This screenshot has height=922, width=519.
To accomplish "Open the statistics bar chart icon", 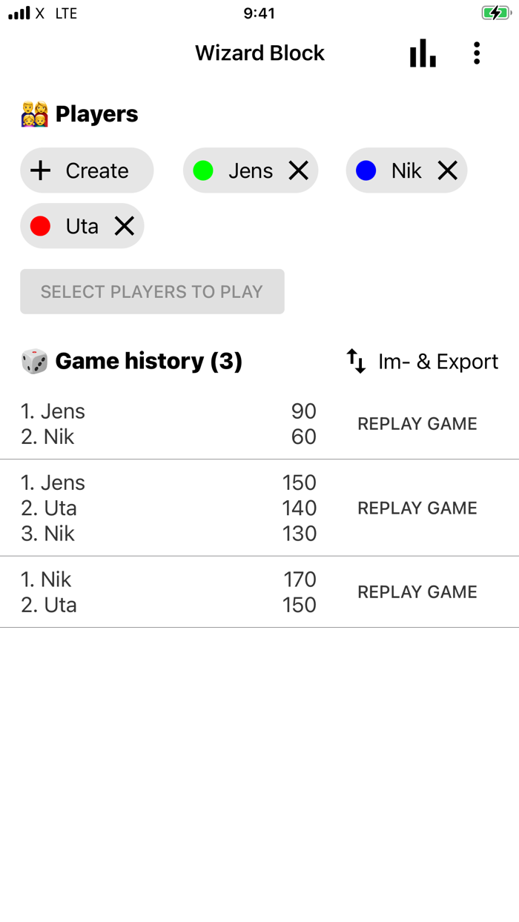I will 422,53.
